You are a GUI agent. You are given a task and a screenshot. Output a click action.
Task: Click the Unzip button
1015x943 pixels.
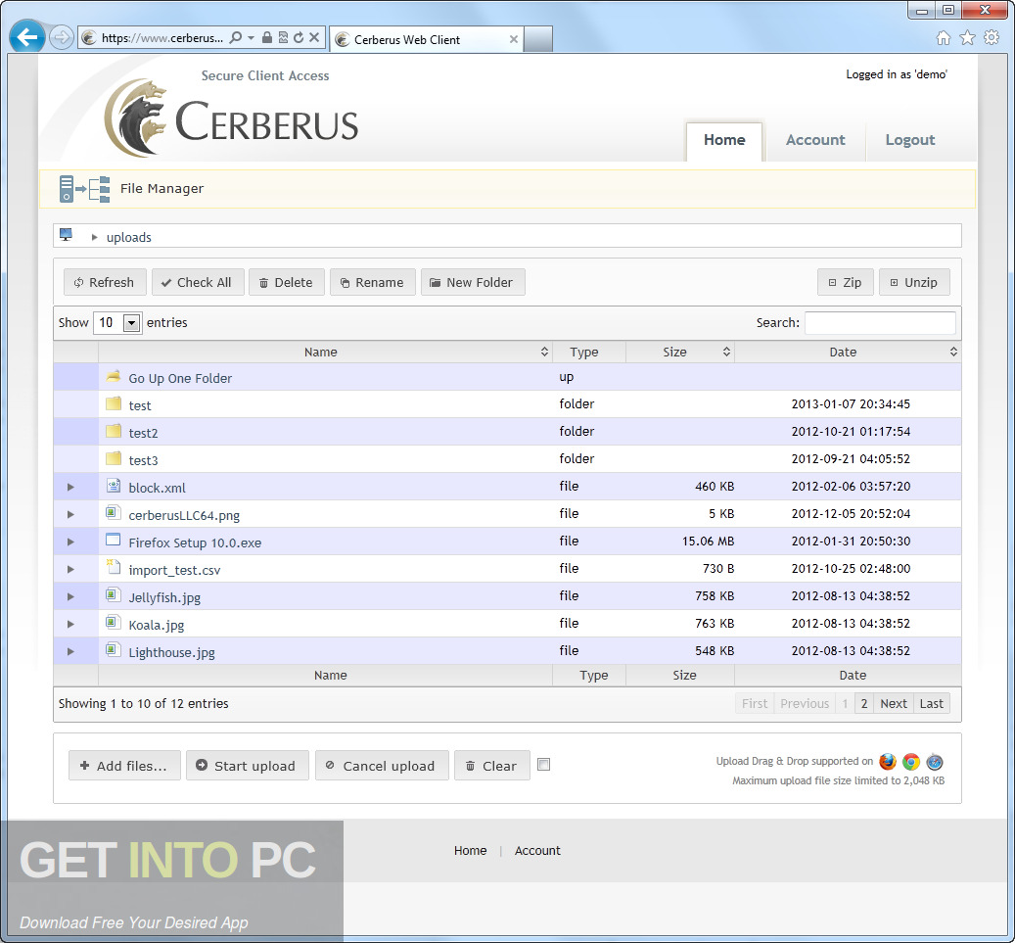click(x=914, y=282)
